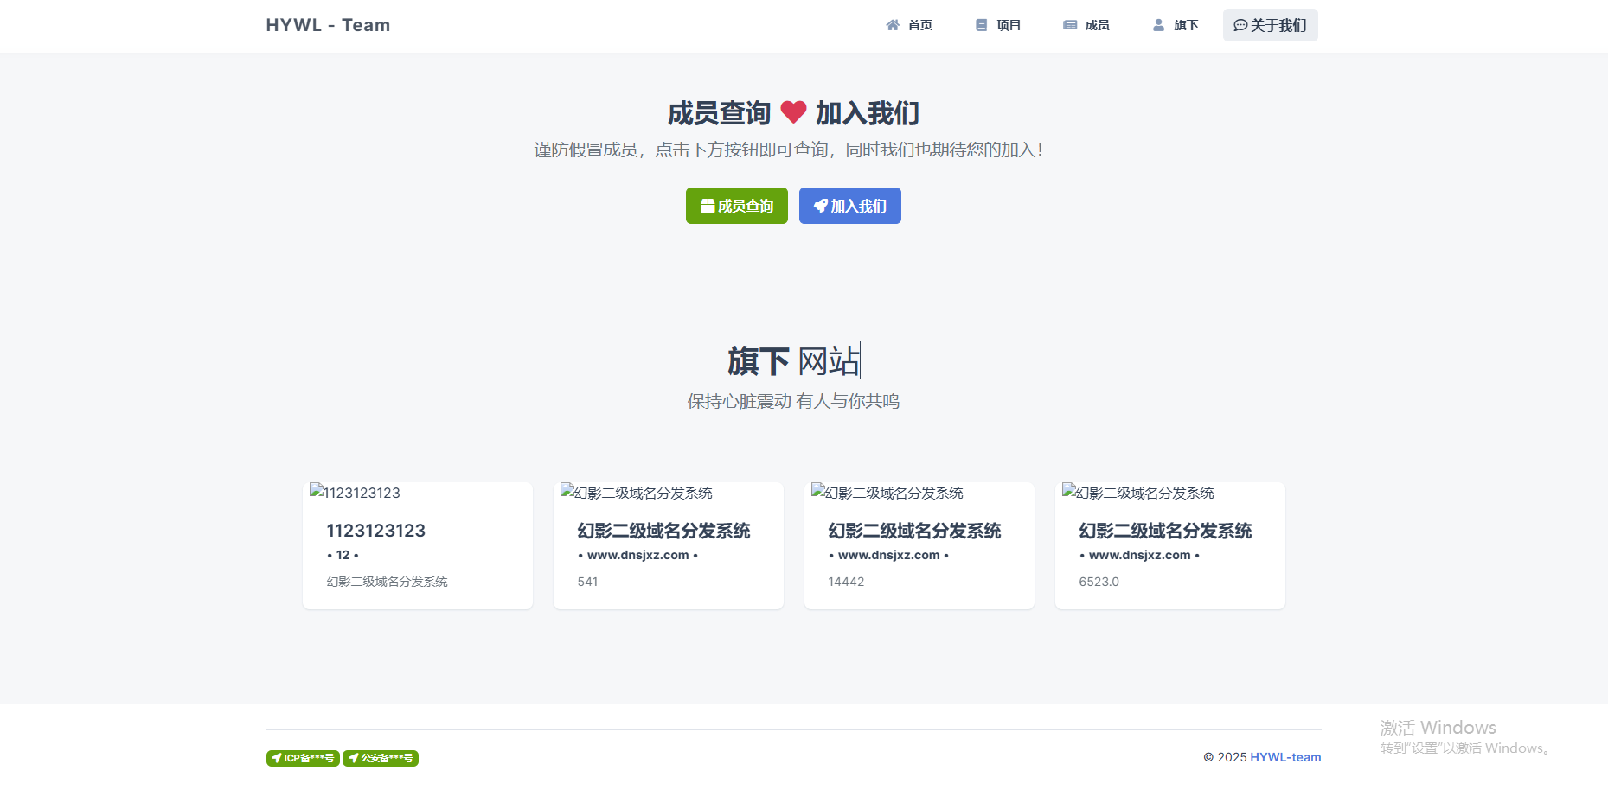The width and height of the screenshot is (1608, 796).
Task: Click www.dnsjxz.com in the 6523.0 card
Action: [x=1140, y=555]
